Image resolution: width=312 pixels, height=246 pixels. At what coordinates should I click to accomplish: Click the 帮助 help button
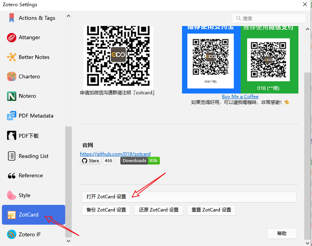click(x=282, y=234)
